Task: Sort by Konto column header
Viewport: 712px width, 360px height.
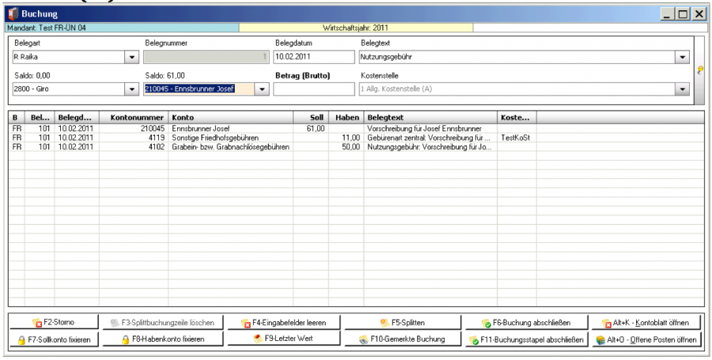Action: pos(230,118)
